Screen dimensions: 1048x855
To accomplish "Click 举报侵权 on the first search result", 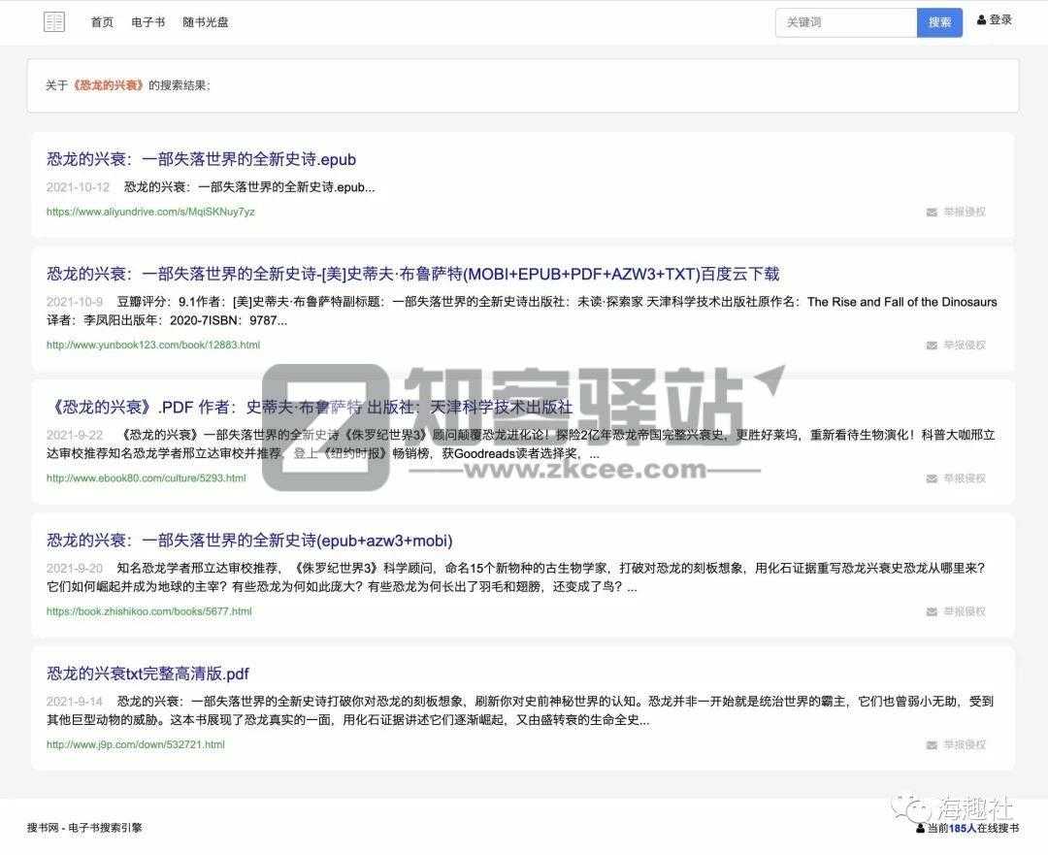I will (x=963, y=212).
